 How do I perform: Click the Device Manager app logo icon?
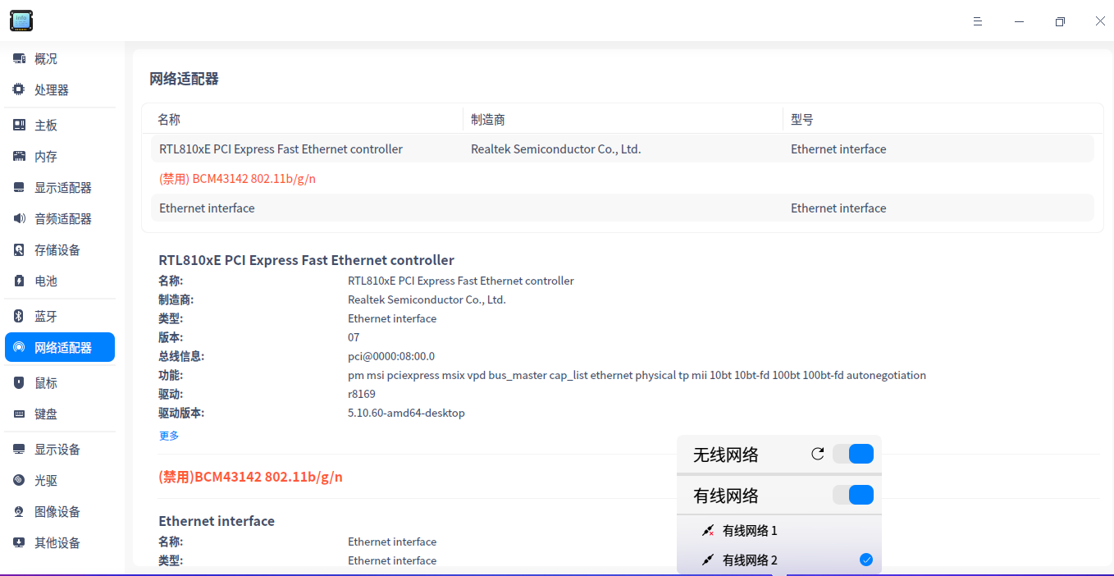(21, 21)
